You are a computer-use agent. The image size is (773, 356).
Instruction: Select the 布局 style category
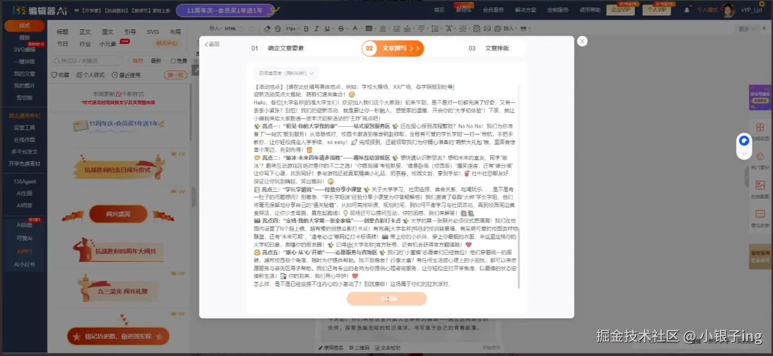click(x=175, y=32)
